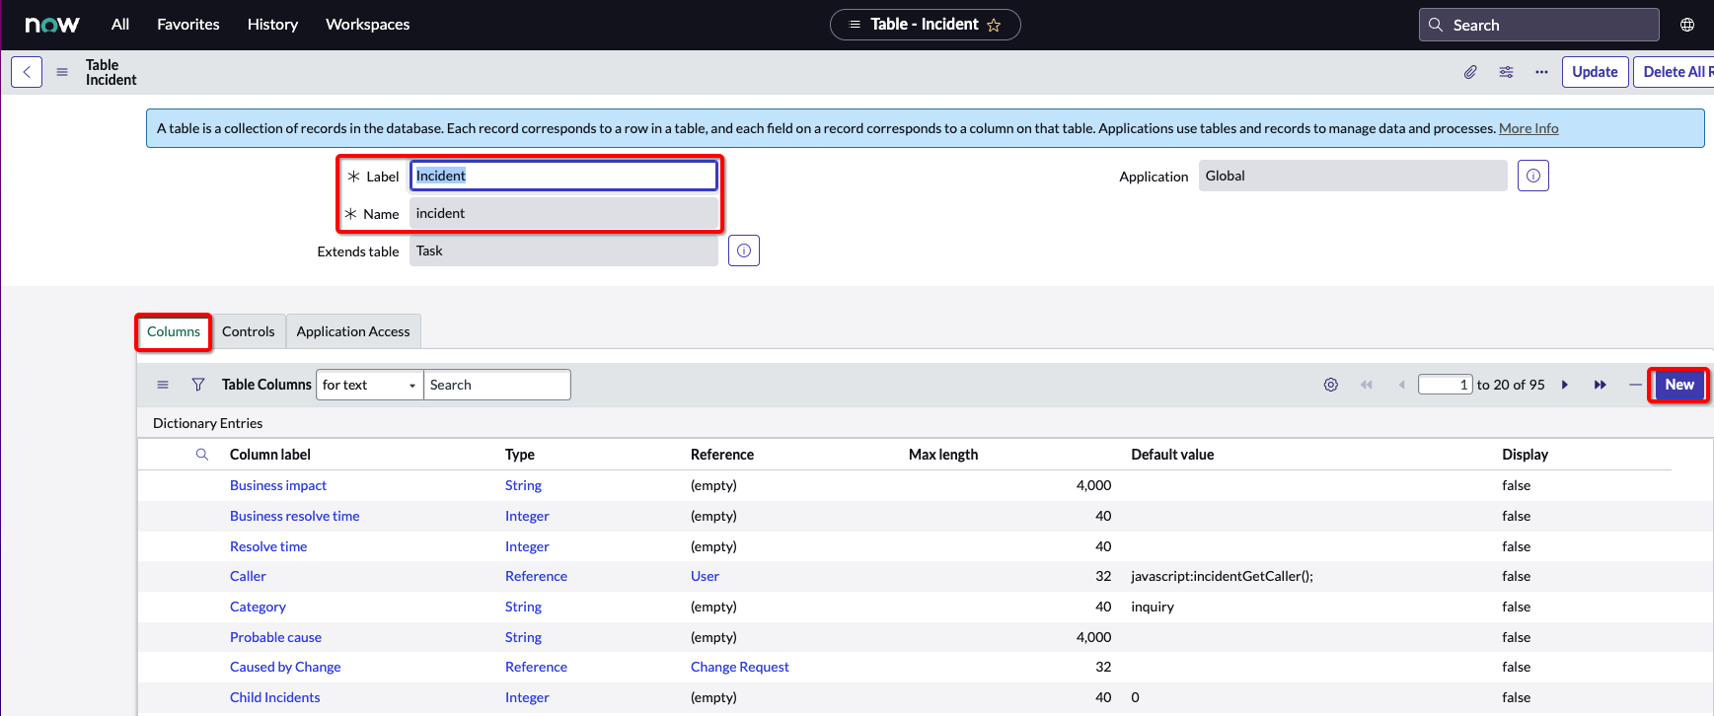Click the Name field containing incident
This screenshot has width=1714, height=716.
tap(563, 213)
